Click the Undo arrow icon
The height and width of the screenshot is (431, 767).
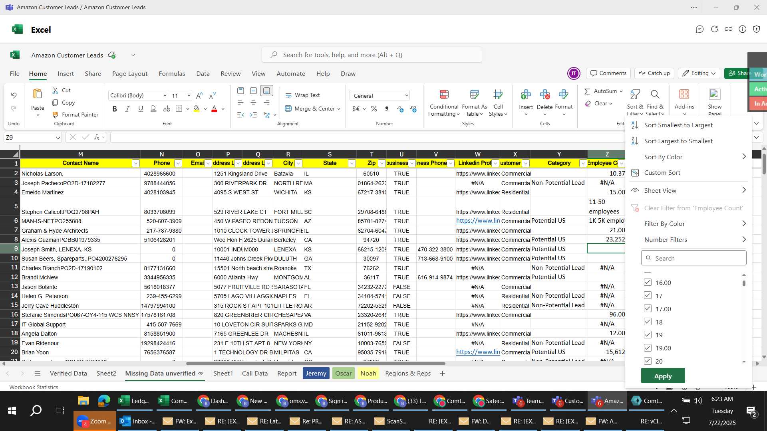coord(14,95)
